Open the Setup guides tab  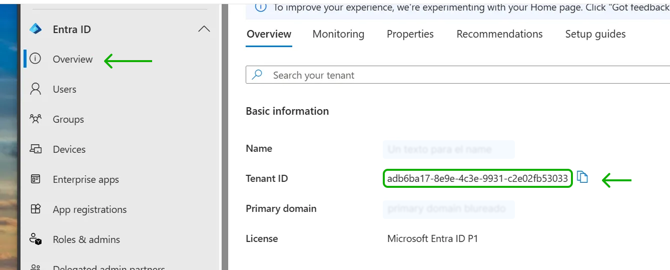(x=595, y=34)
